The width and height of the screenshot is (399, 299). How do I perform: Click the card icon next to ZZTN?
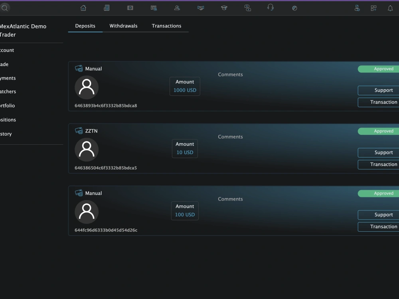(79, 131)
